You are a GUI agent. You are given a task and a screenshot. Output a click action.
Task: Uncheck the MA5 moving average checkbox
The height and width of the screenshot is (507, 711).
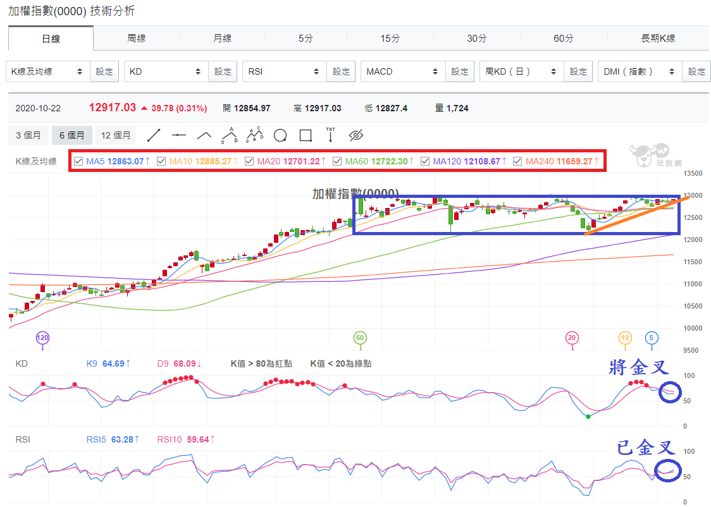78,161
